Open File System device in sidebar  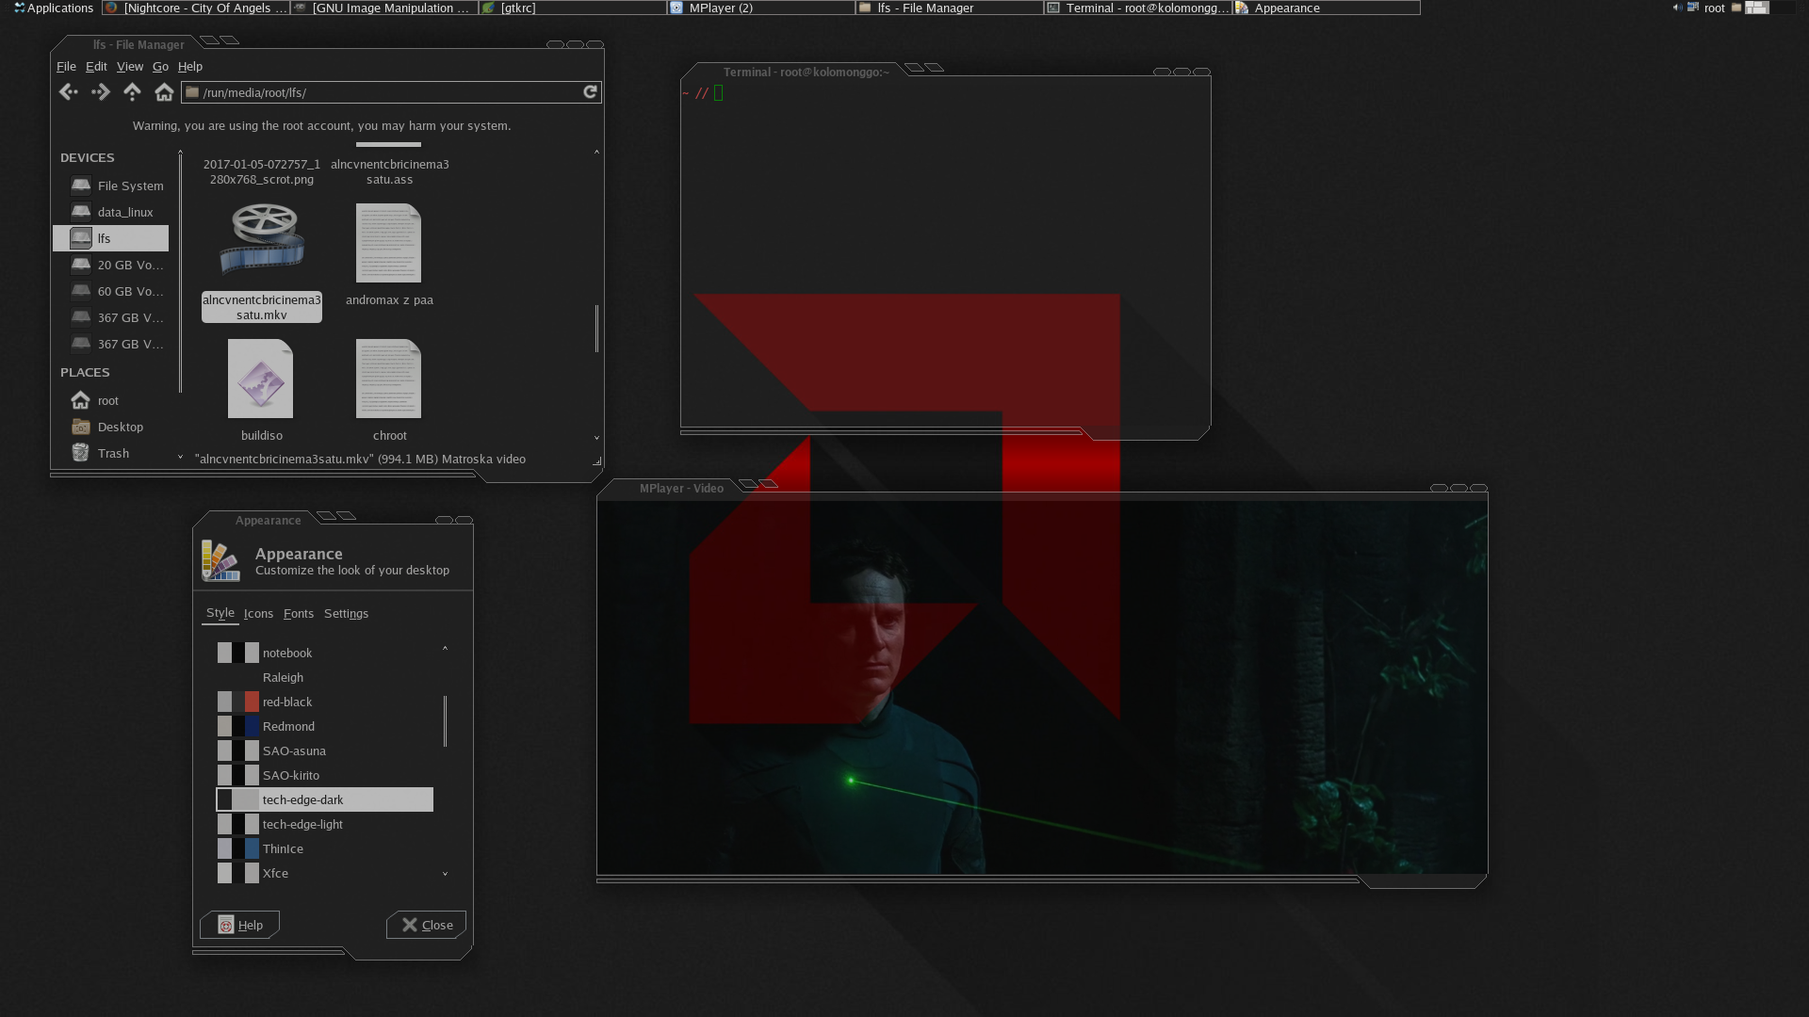(111, 186)
